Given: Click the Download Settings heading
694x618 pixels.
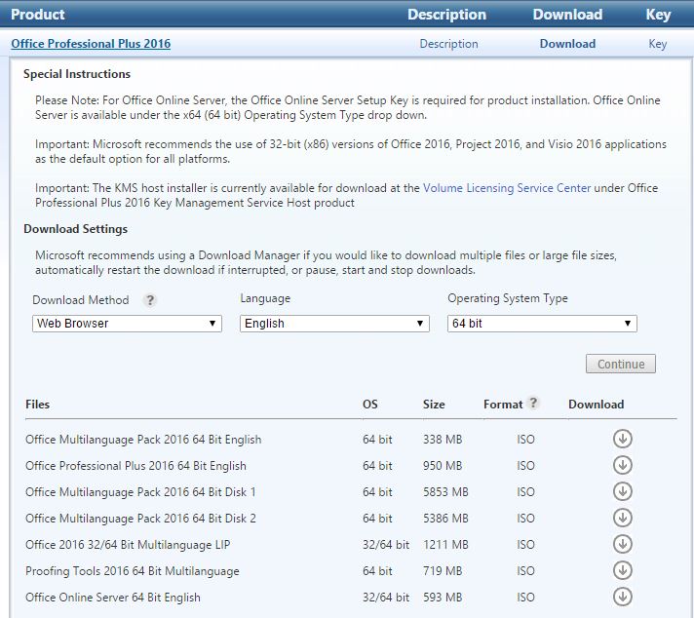Looking at the screenshot, I should [x=76, y=229].
